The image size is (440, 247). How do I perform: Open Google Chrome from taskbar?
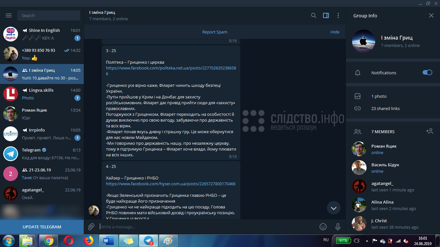click(49, 241)
